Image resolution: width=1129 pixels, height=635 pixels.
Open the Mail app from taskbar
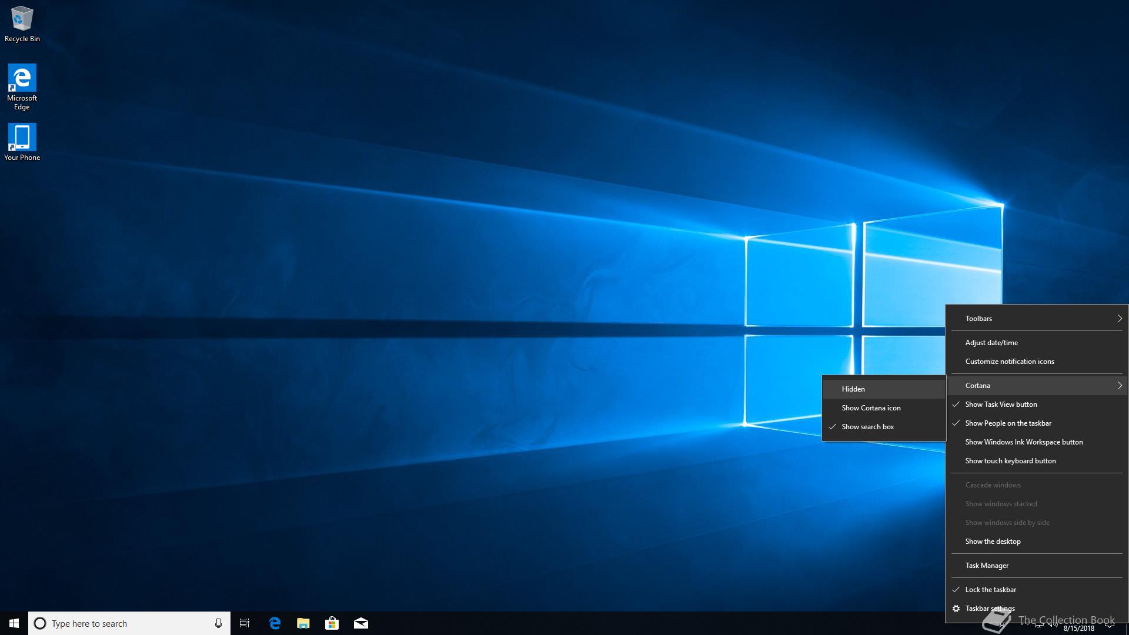click(361, 623)
